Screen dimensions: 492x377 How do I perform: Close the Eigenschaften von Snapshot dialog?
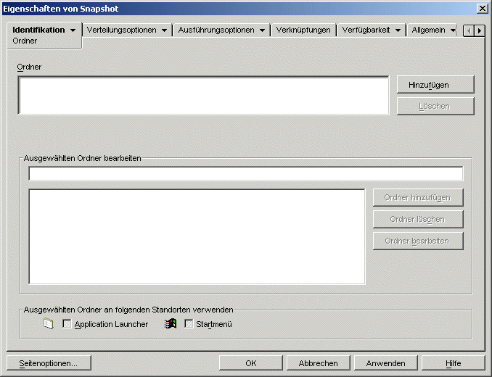[x=482, y=9]
